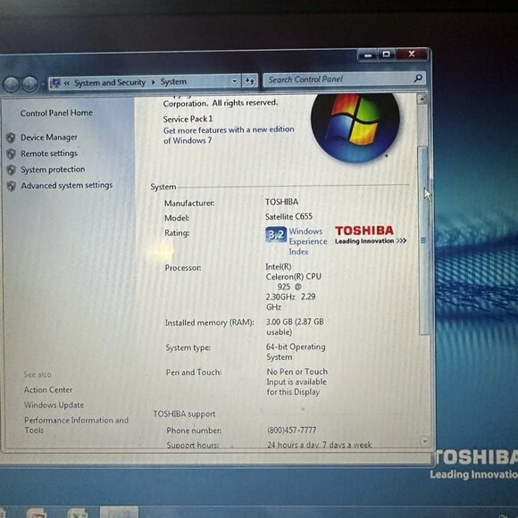Open Remote settings
Viewport: 518px width, 518px height.
click(x=49, y=154)
